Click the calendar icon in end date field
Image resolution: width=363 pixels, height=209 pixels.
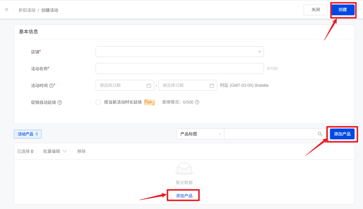212,86
